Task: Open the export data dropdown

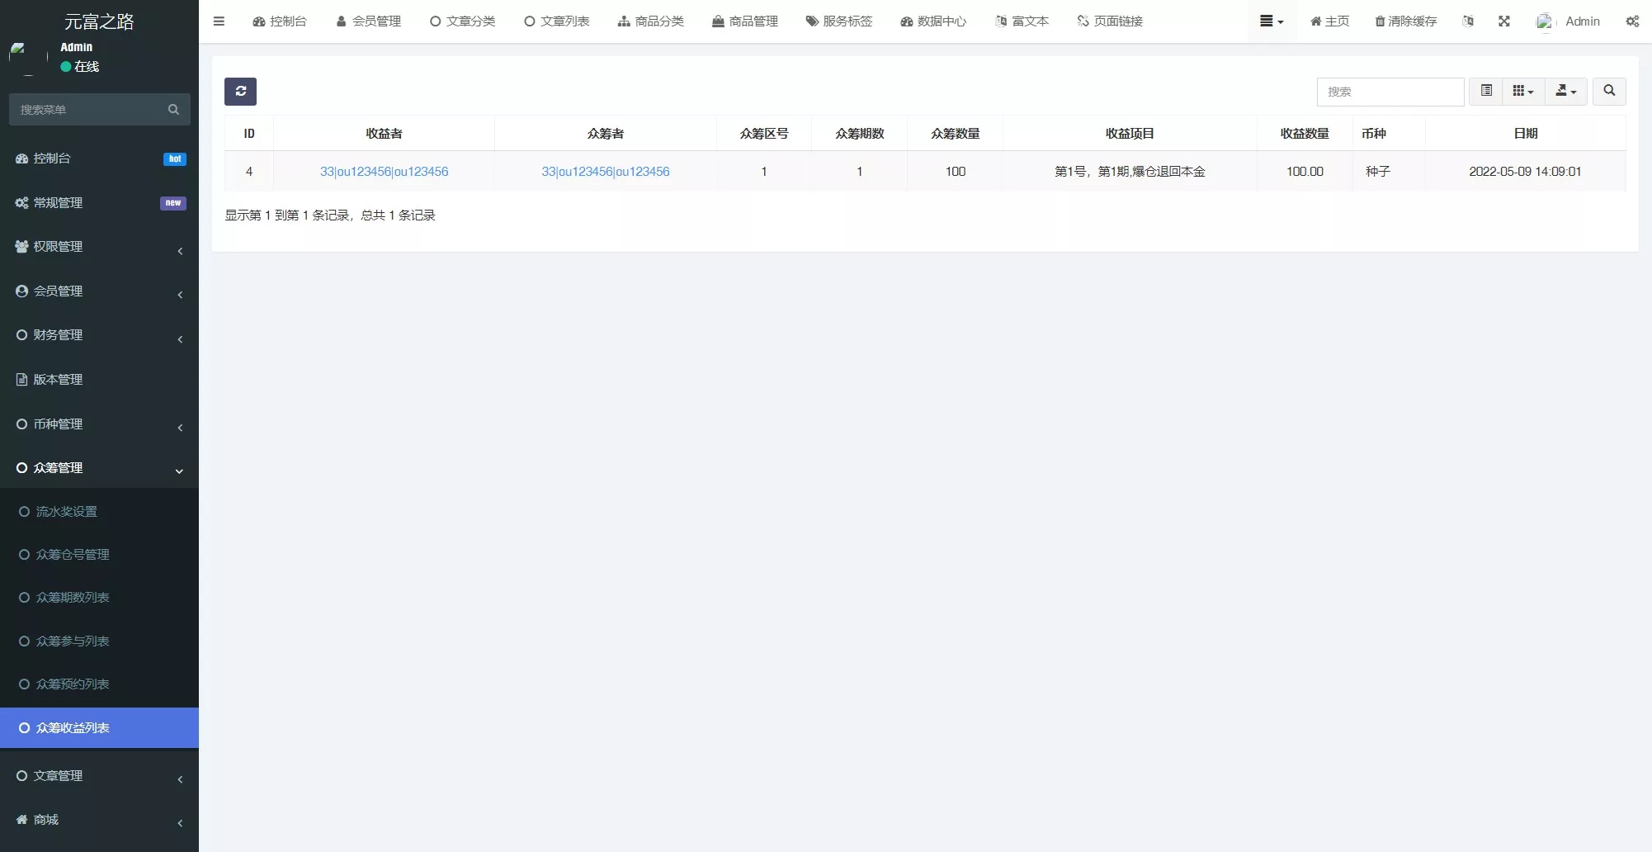Action: click(1565, 92)
